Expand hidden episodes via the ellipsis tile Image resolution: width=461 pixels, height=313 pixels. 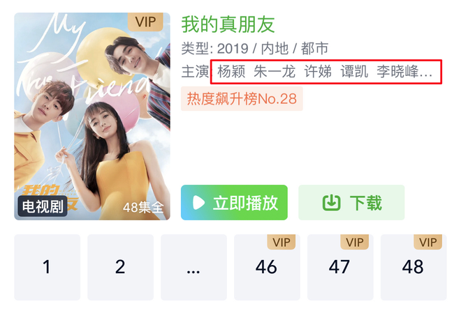coord(193,267)
